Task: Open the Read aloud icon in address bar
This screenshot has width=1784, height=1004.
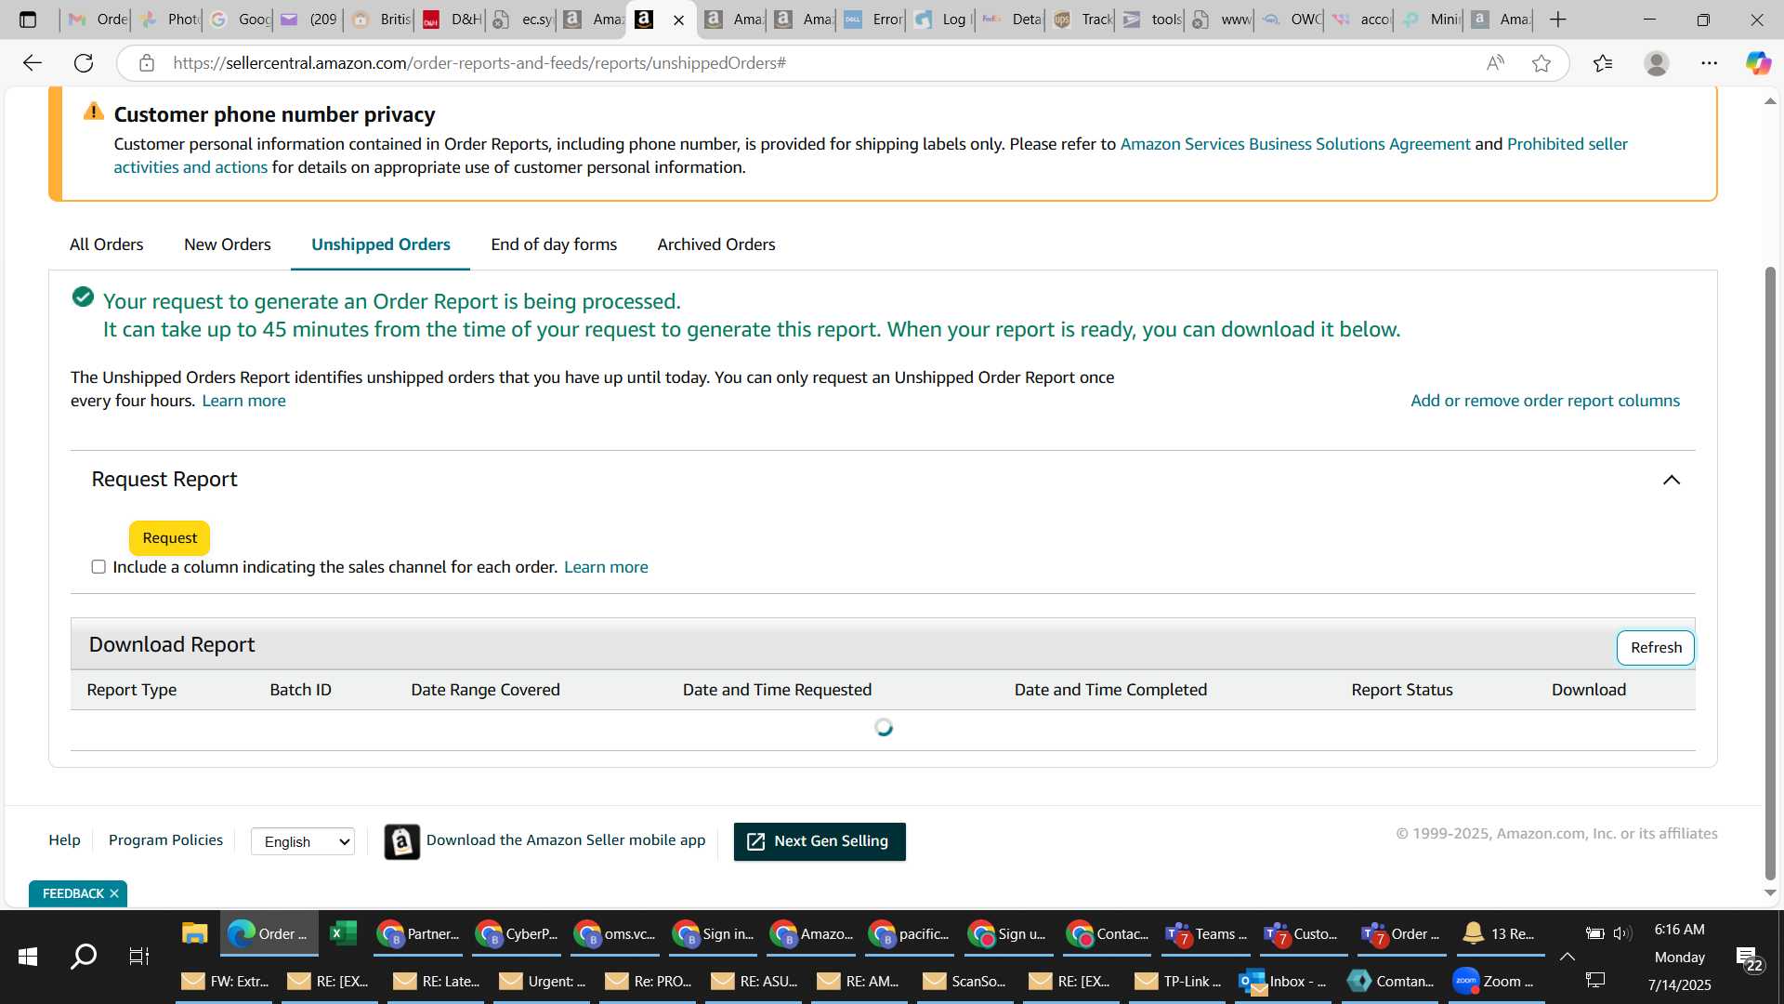Action: [x=1495, y=63]
